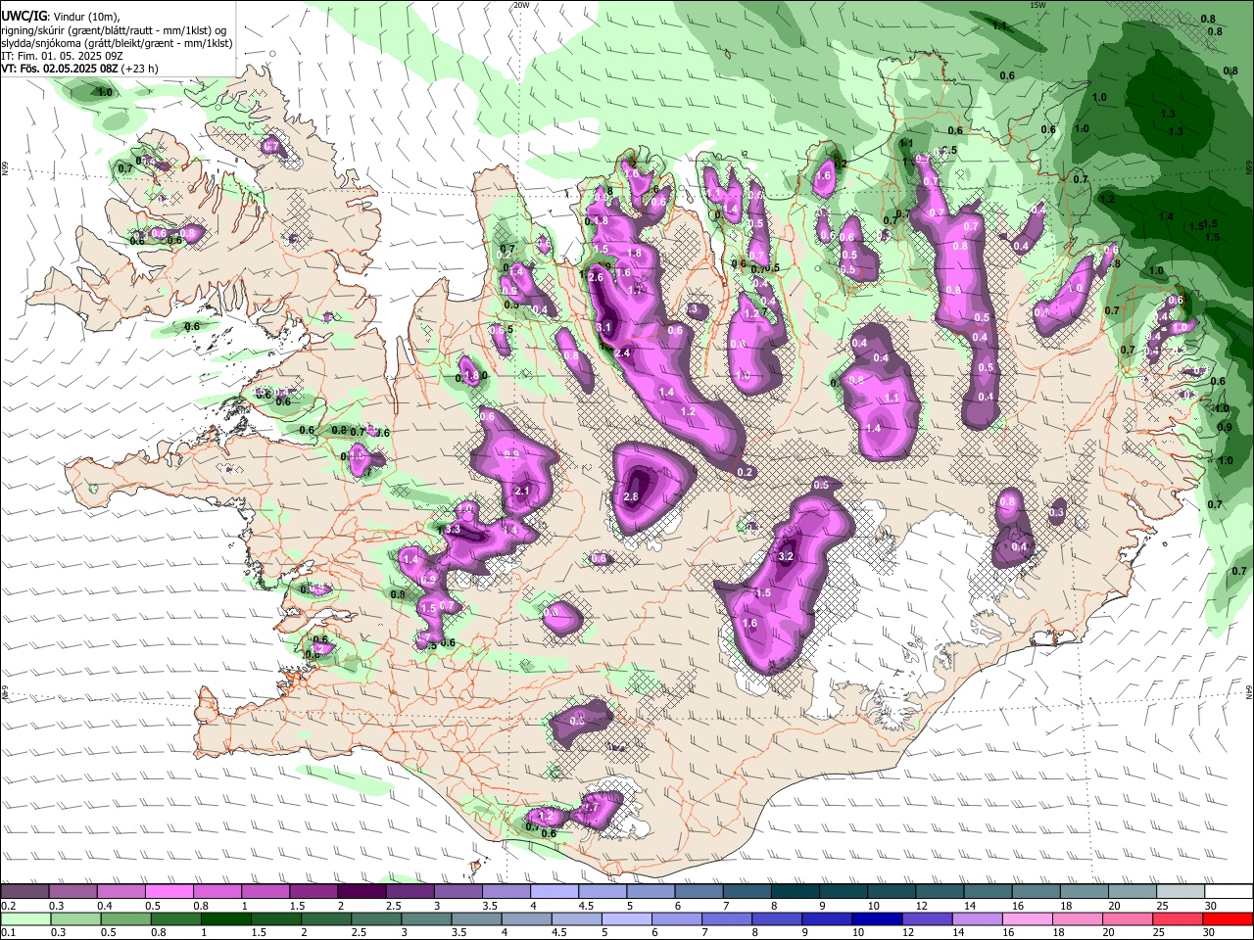Click the darkest green 1–1.5 rain legend swatch
The image size is (1254, 940).
point(225,918)
